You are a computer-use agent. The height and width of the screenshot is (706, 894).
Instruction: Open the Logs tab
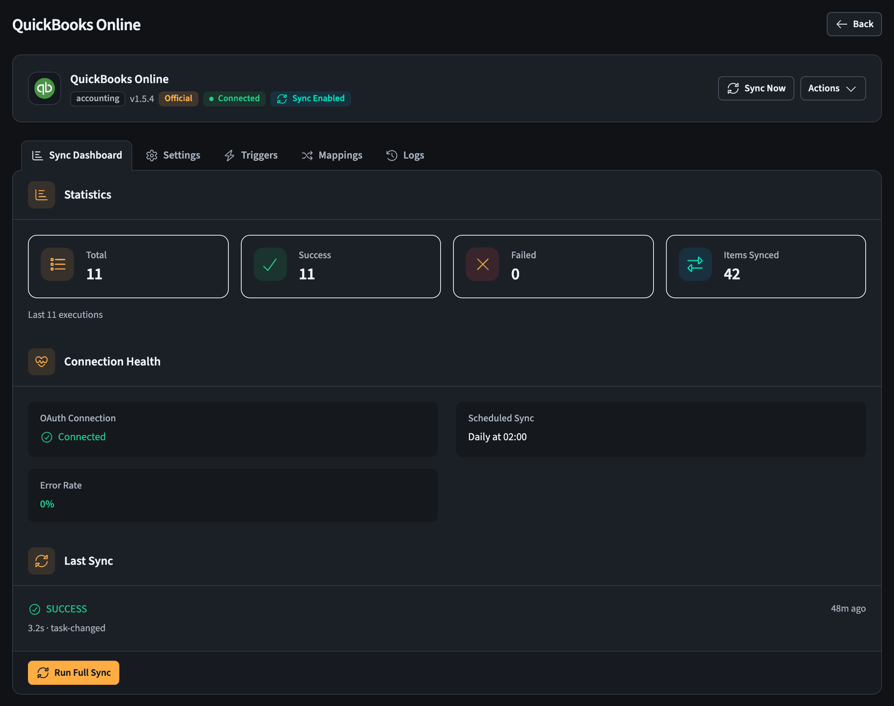pyautogui.click(x=405, y=155)
